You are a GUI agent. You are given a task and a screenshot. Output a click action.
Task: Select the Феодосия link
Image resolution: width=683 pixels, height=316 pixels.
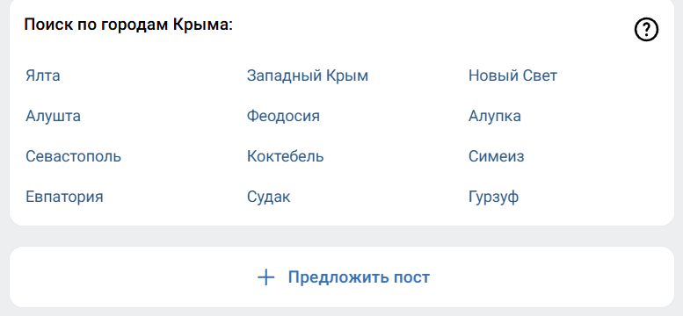tap(283, 116)
